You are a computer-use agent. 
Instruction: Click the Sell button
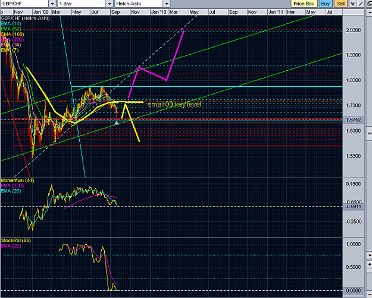coord(340,4)
